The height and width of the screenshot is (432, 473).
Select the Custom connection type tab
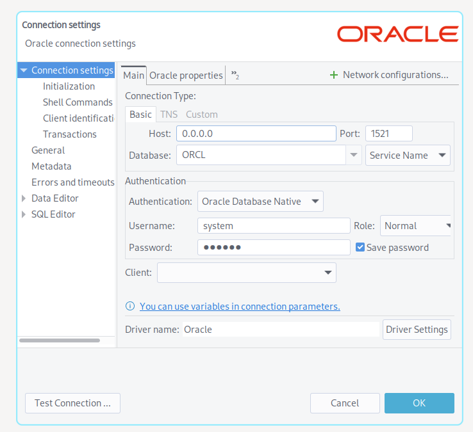click(201, 115)
